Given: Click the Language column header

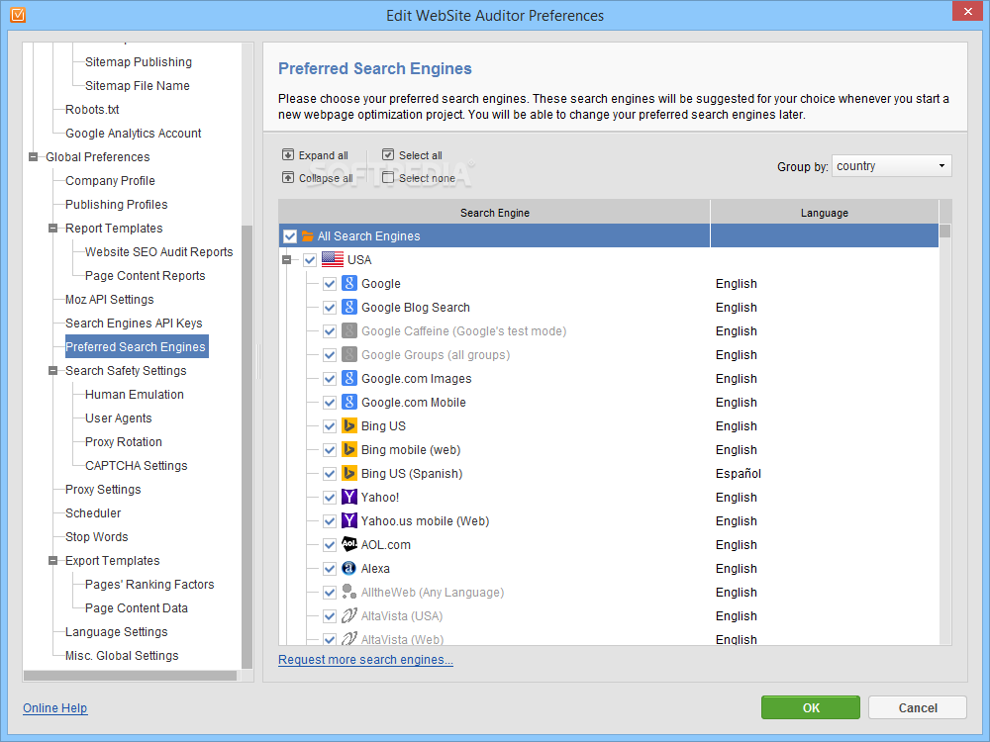Looking at the screenshot, I should 825,213.
